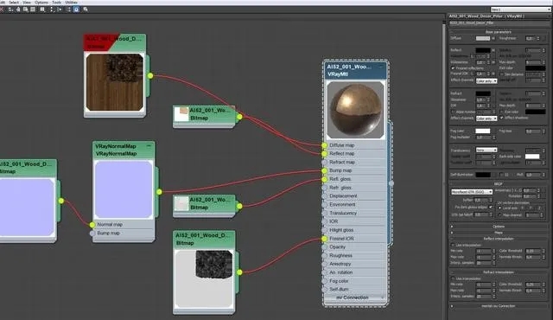Click the red X delete icon in toolbar

coord(2,10)
